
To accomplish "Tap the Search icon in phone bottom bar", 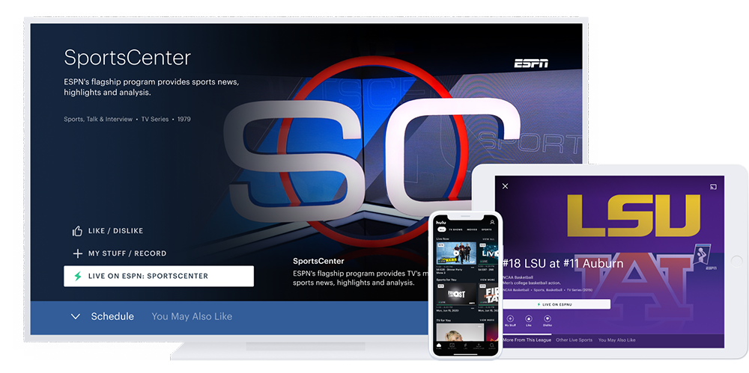I will pyautogui.click(x=492, y=345).
